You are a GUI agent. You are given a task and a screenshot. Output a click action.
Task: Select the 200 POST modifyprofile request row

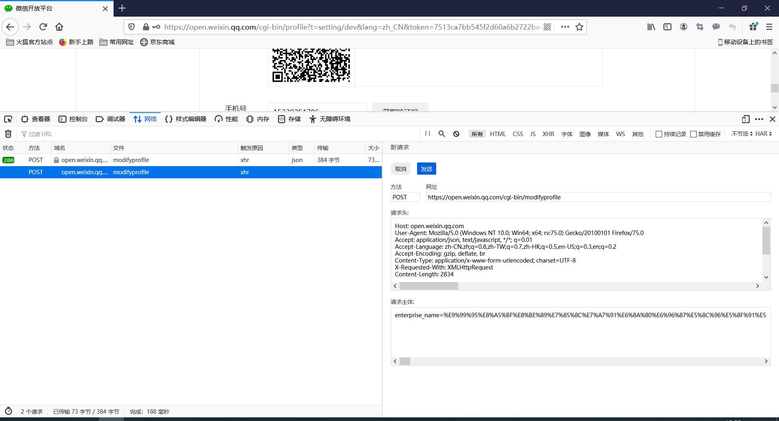click(x=191, y=160)
